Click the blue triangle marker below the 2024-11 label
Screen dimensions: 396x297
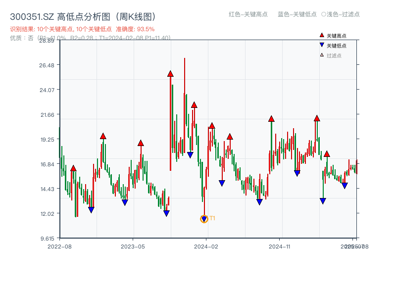pos(297,173)
